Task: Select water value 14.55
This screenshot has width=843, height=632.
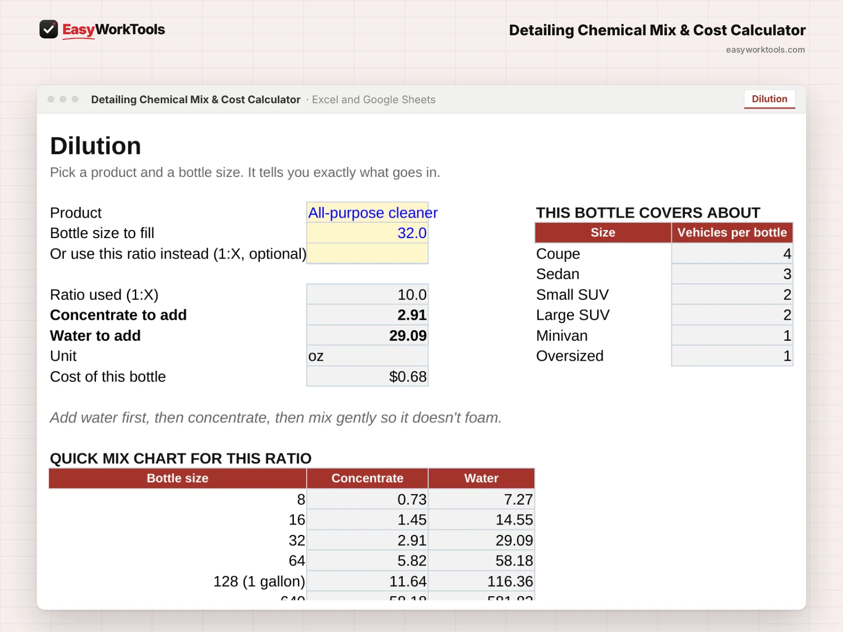Action: click(x=481, y=520)
